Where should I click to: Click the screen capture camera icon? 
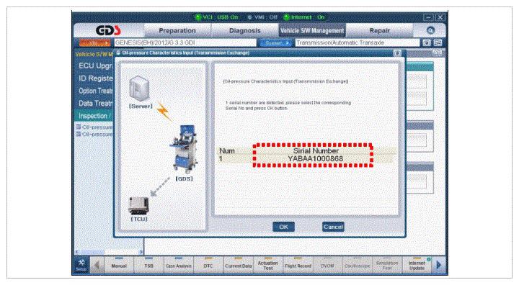(427, 42)
